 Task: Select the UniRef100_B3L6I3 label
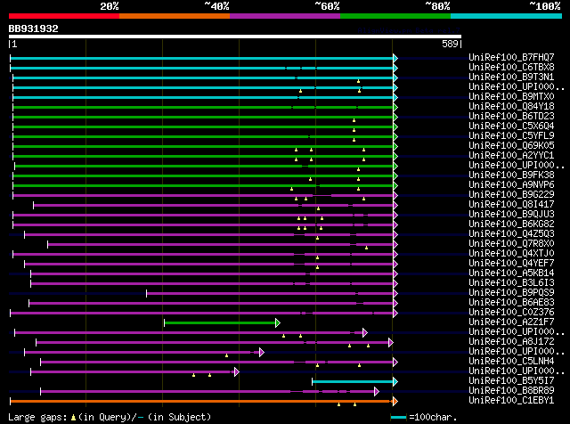tap(511, 283)
